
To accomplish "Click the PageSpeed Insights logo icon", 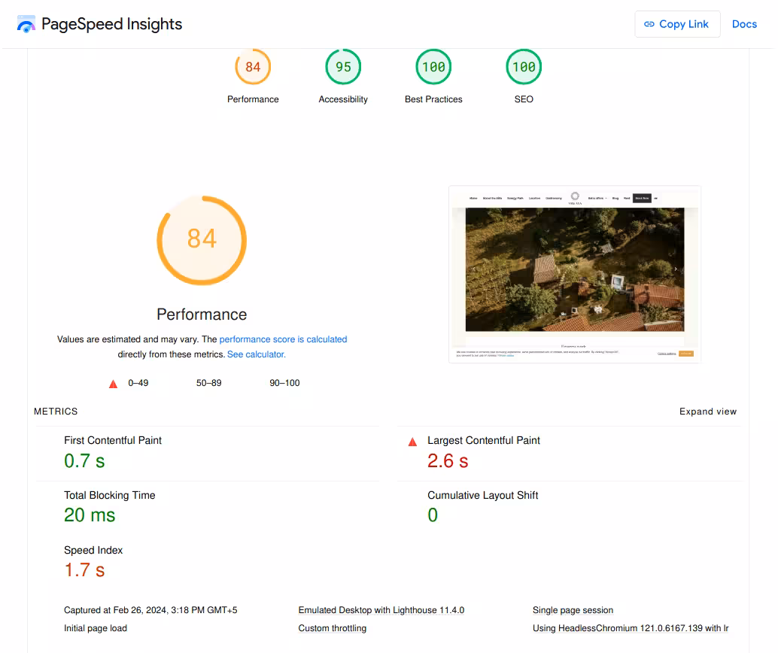I will click(26, 24).
